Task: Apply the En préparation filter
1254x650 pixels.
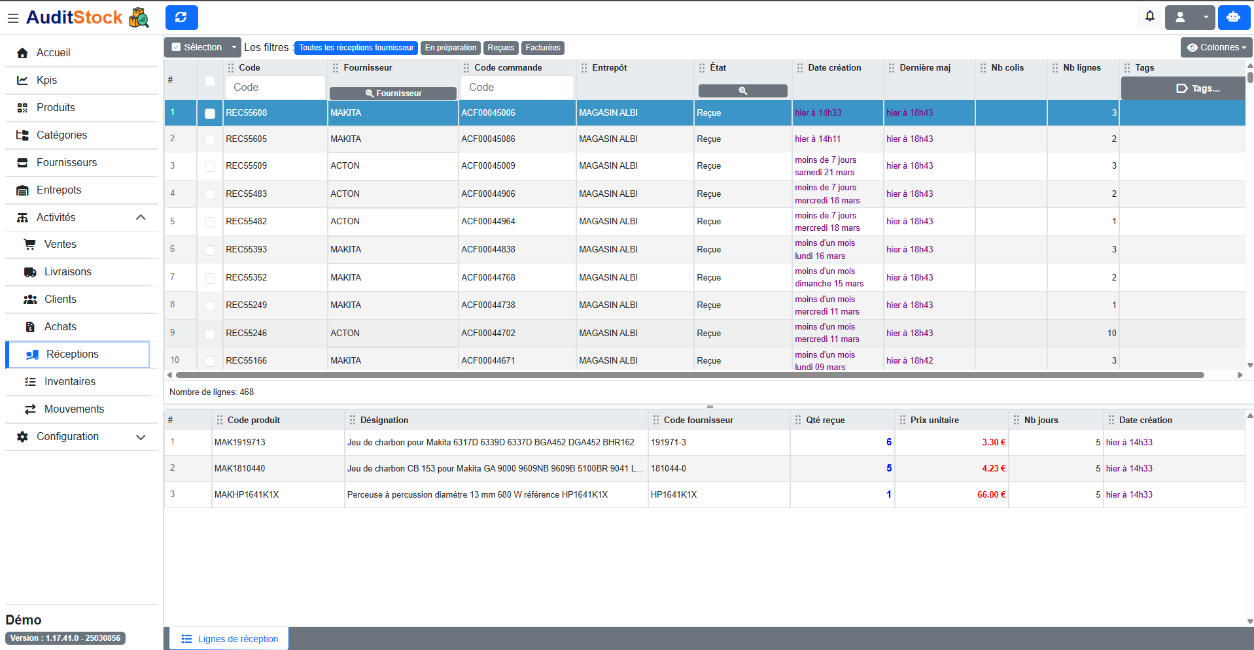Action: [450, 48]
